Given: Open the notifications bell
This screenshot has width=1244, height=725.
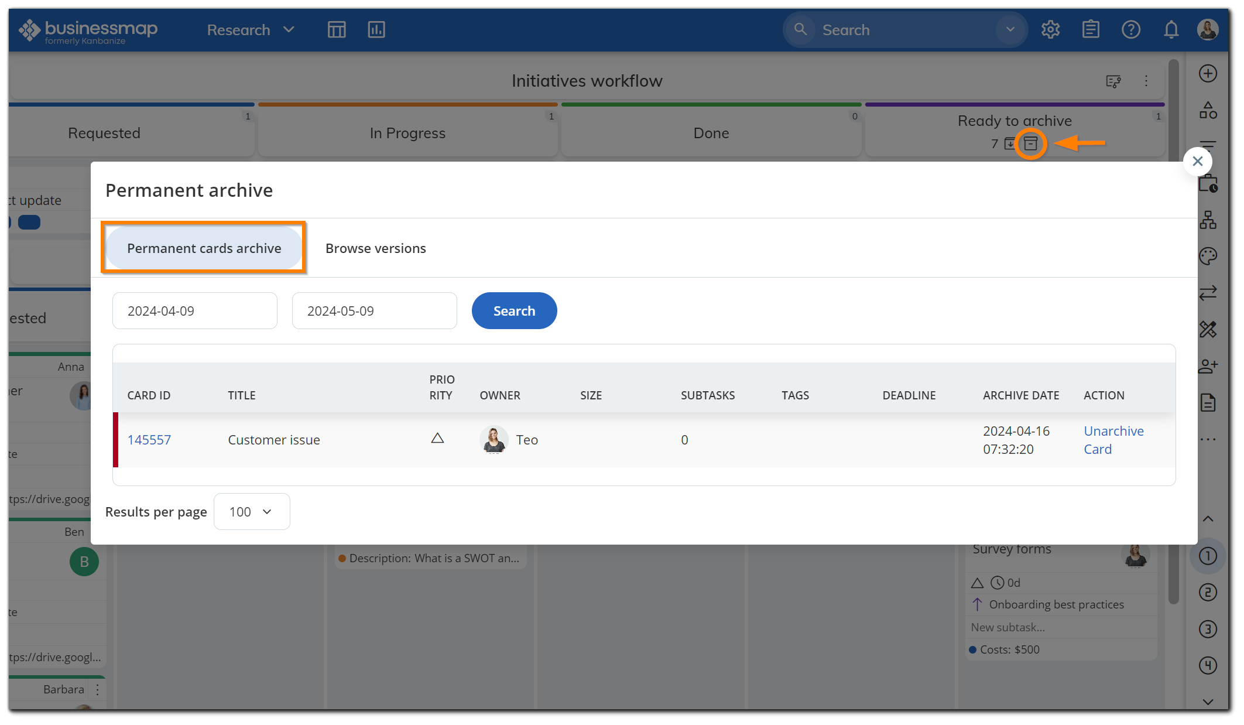Looking at the screenshot, I should (x=1171, y=29).
